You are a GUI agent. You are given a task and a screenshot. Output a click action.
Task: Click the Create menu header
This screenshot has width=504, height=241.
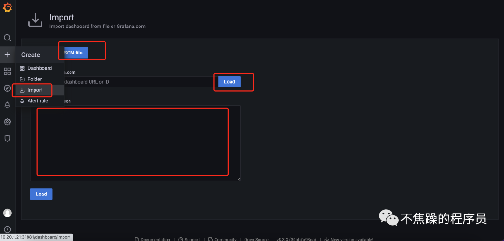(40, 55)
